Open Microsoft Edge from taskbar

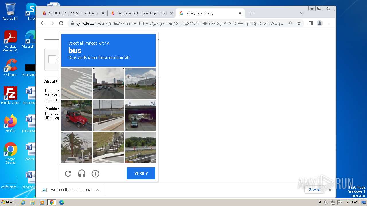(62, 202)
